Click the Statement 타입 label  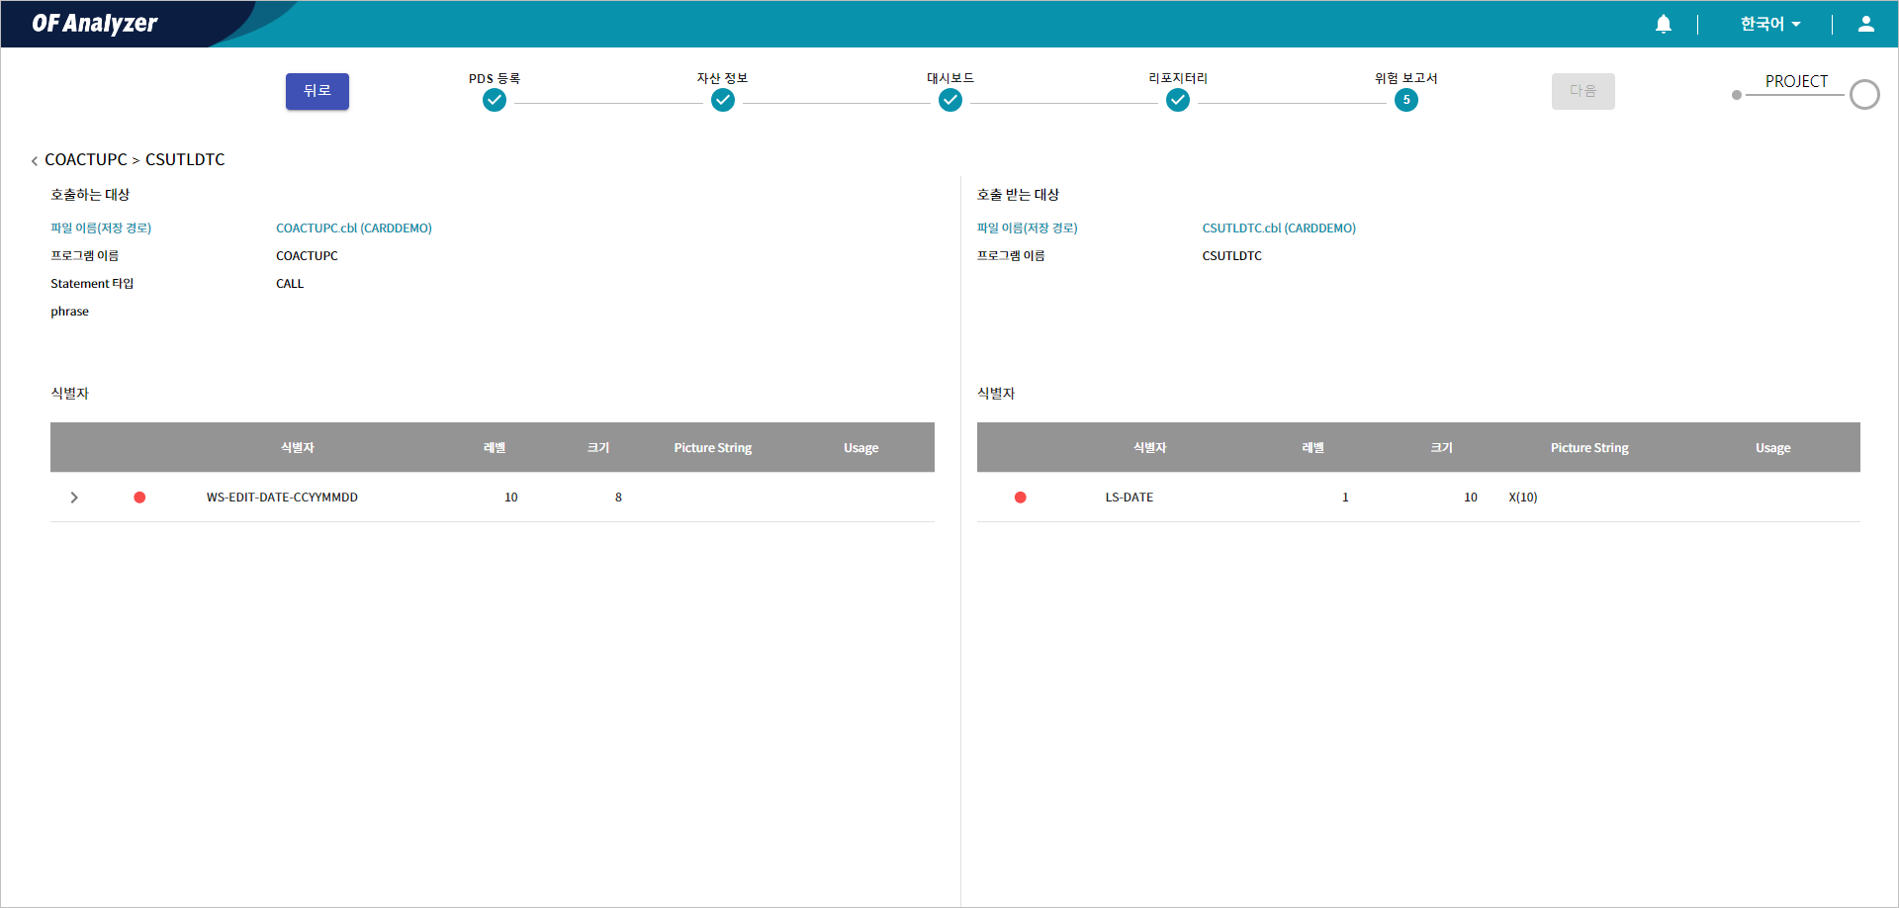(92, 283)
